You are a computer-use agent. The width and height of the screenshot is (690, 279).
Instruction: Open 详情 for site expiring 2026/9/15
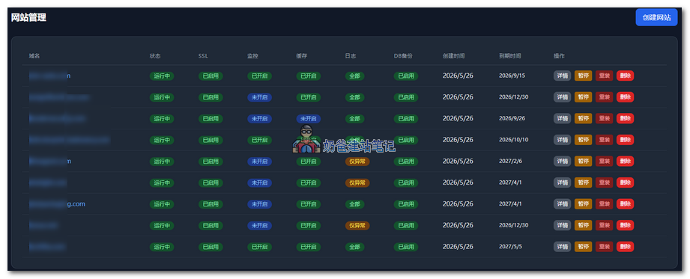[562, 76]
